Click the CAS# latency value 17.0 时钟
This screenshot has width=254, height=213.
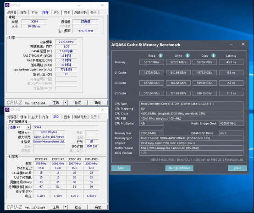click(66, 51)
